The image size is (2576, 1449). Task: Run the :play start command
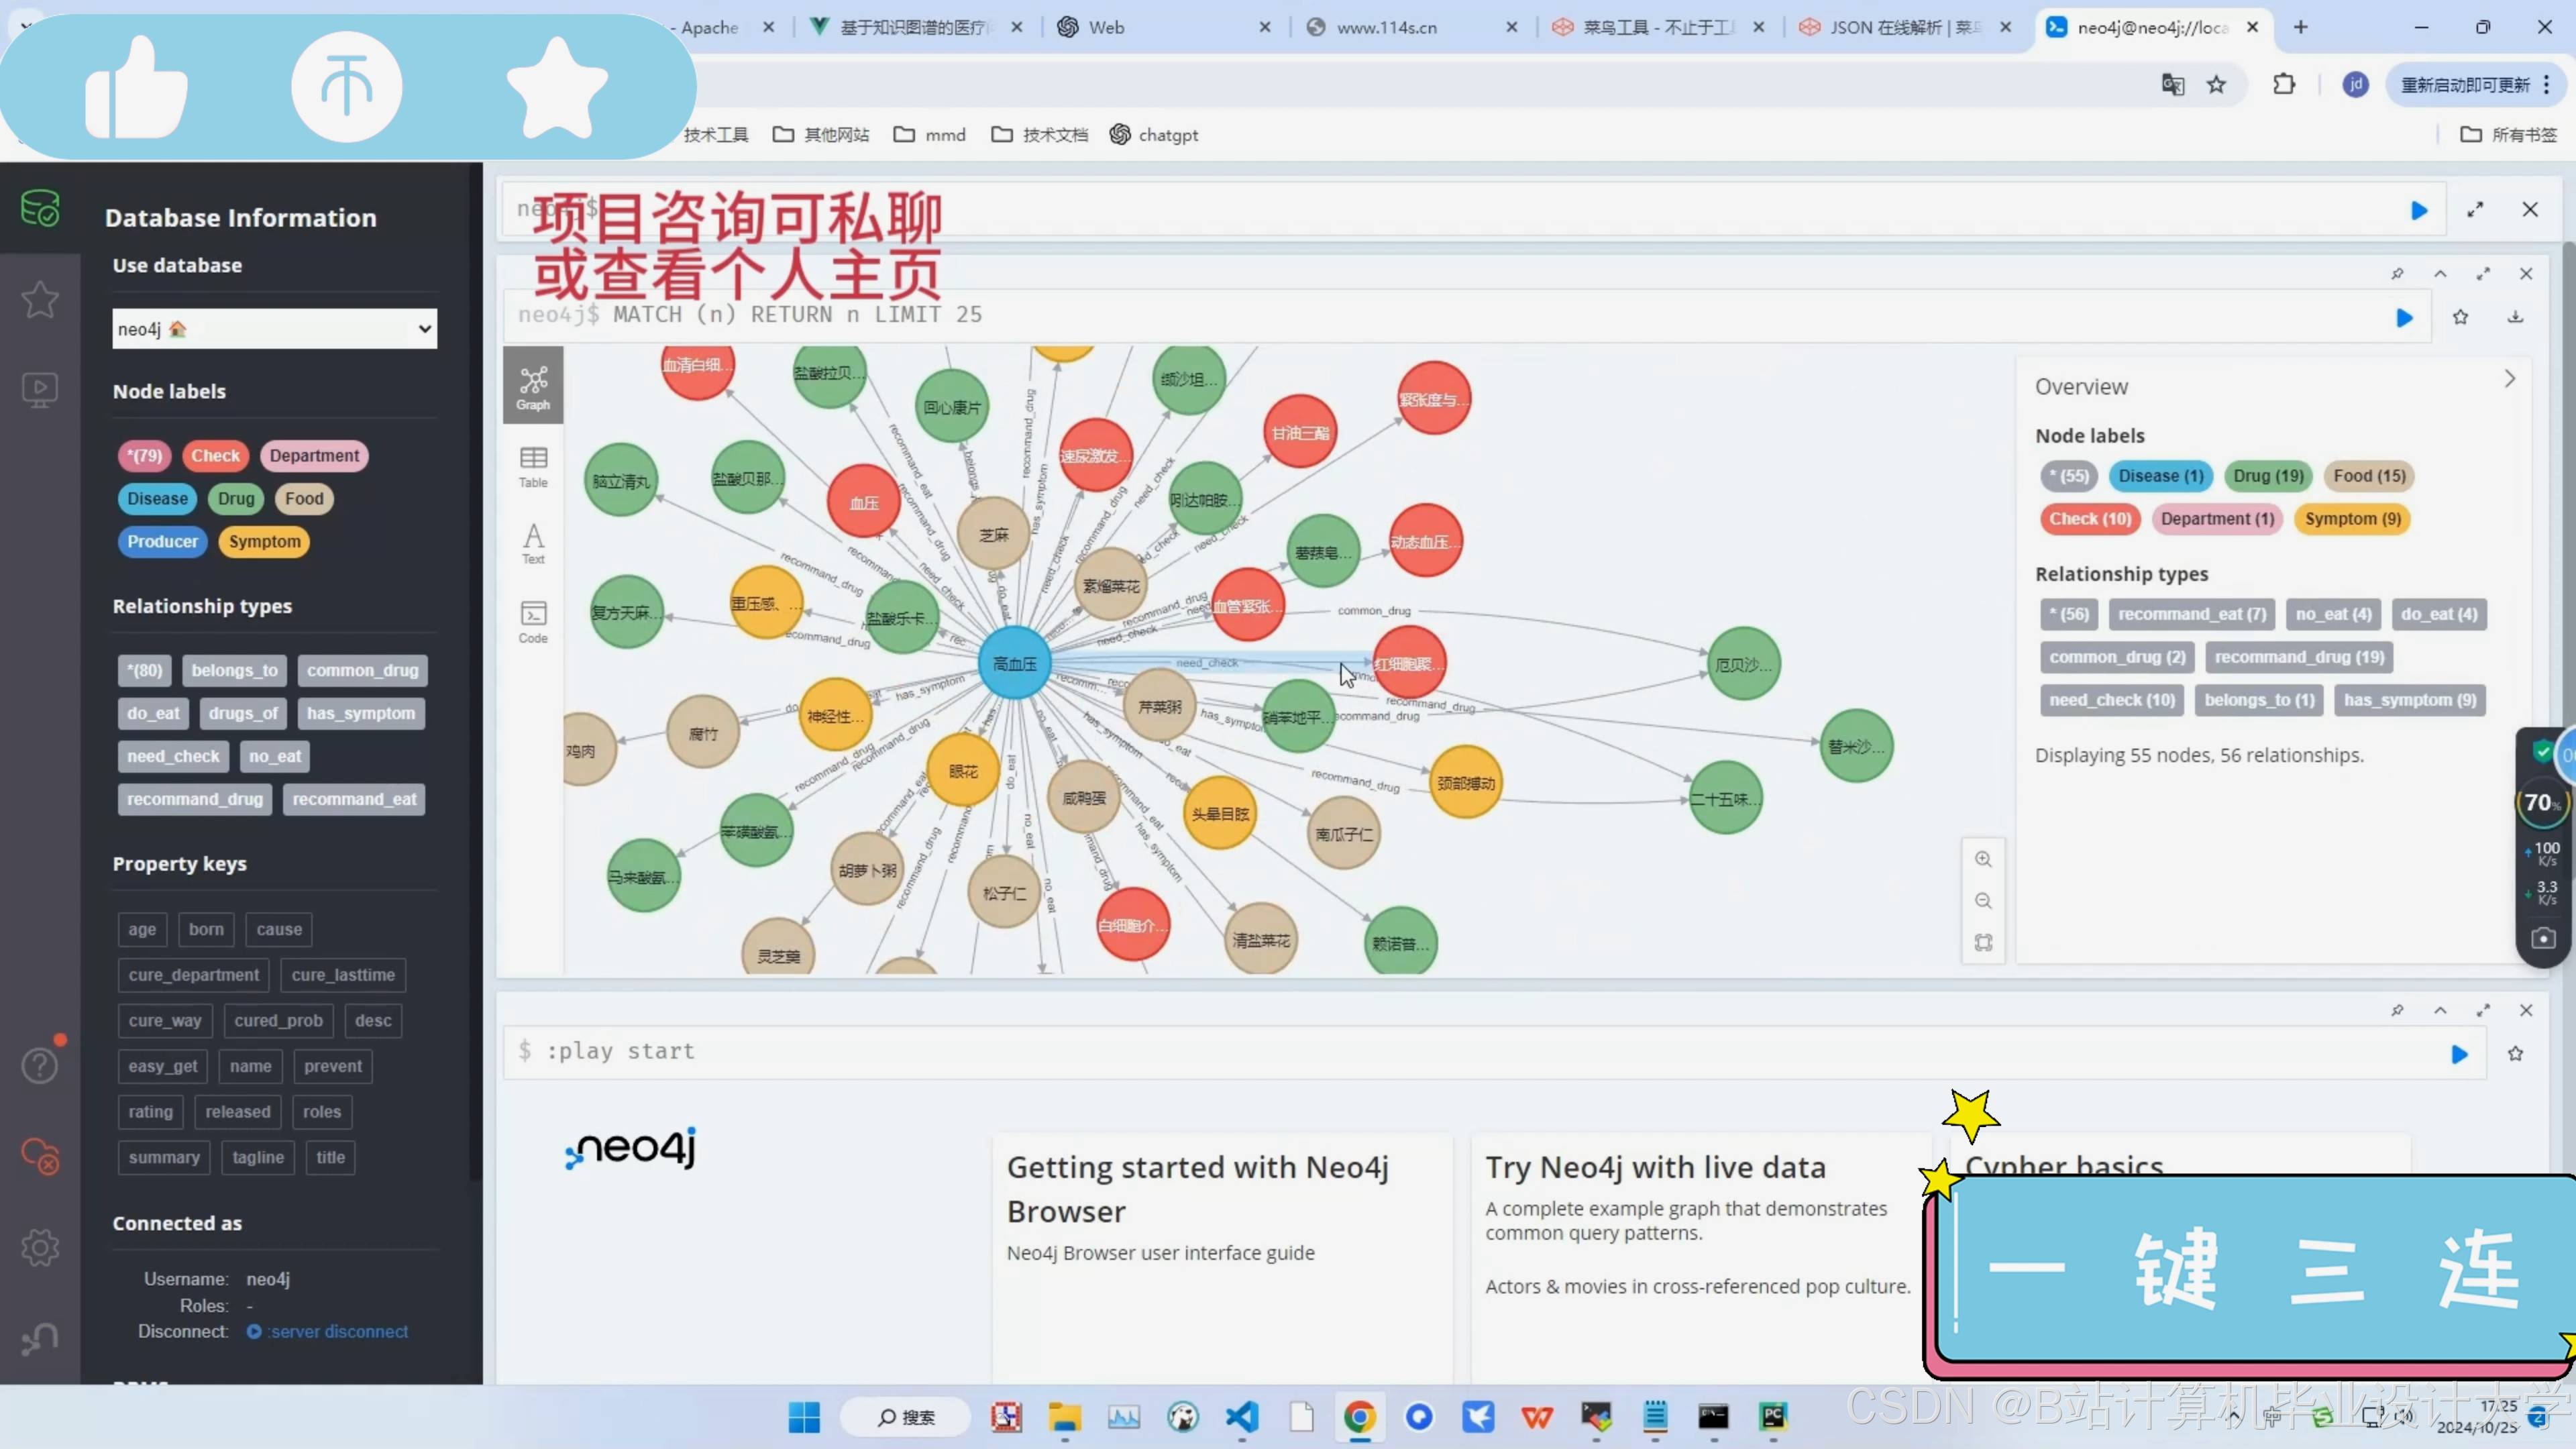[x=2459, y=1054]
